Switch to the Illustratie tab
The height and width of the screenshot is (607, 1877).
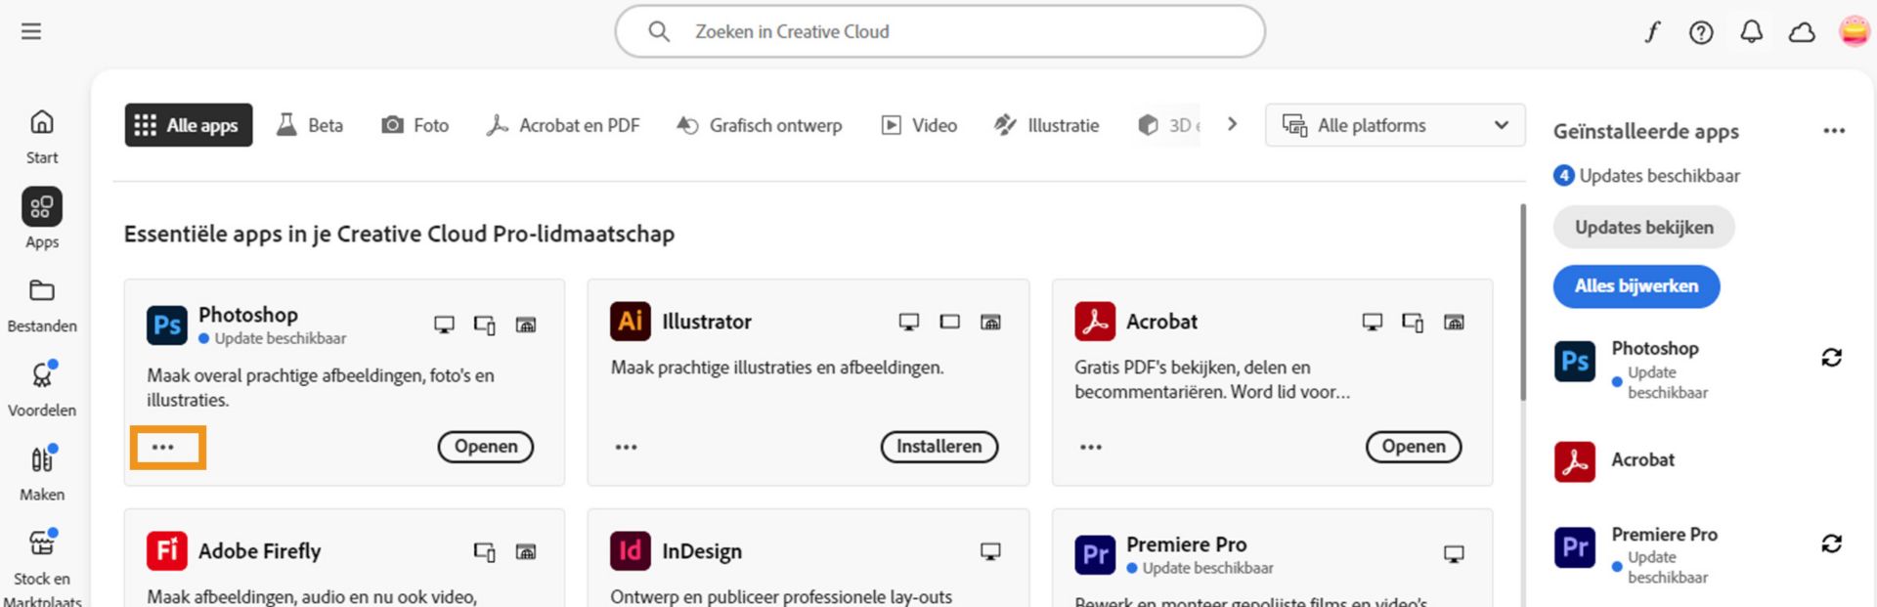(x=1047, y=125)
